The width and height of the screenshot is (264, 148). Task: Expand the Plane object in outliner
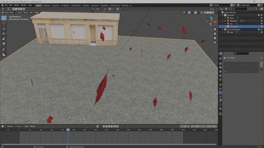point(225,18)
